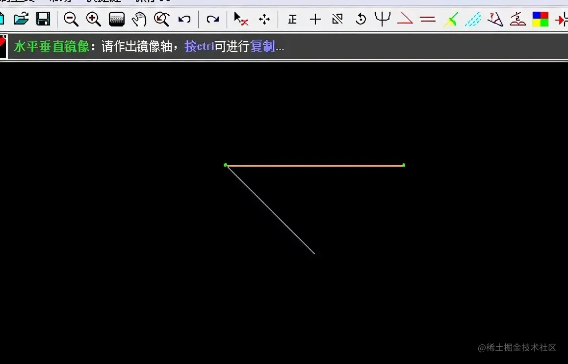Zoom in using the plus magnifier
Image resolution: width=568 pixels, height=364 pixels.
click(x=94, y=19)
